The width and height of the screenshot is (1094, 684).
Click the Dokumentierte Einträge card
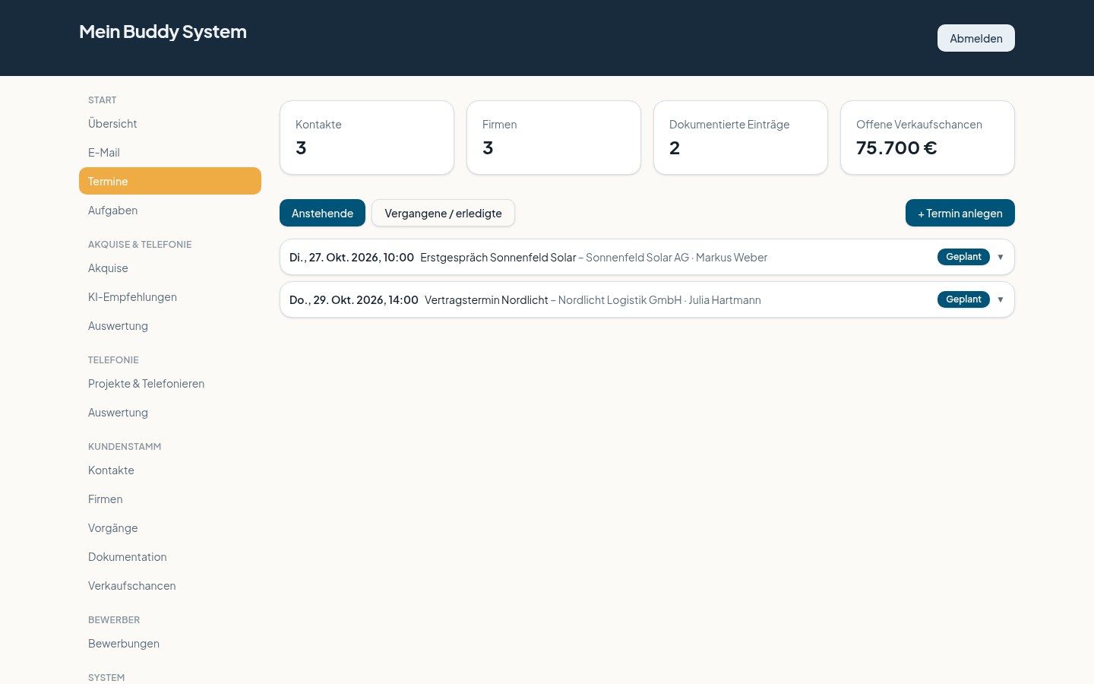741,138
